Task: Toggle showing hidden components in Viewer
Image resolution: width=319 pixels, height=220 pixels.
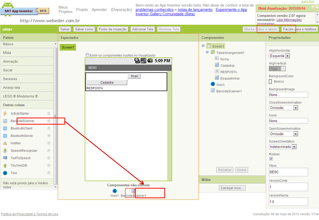Action: [87, 55]
